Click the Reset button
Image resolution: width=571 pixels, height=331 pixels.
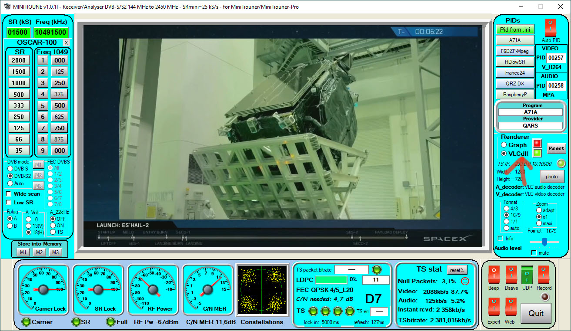tap(556, 148)
